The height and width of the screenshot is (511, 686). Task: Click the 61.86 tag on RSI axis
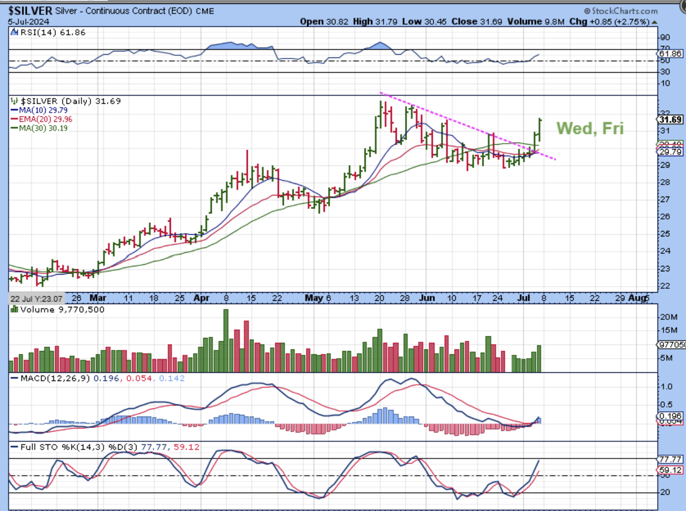(671, 54)
